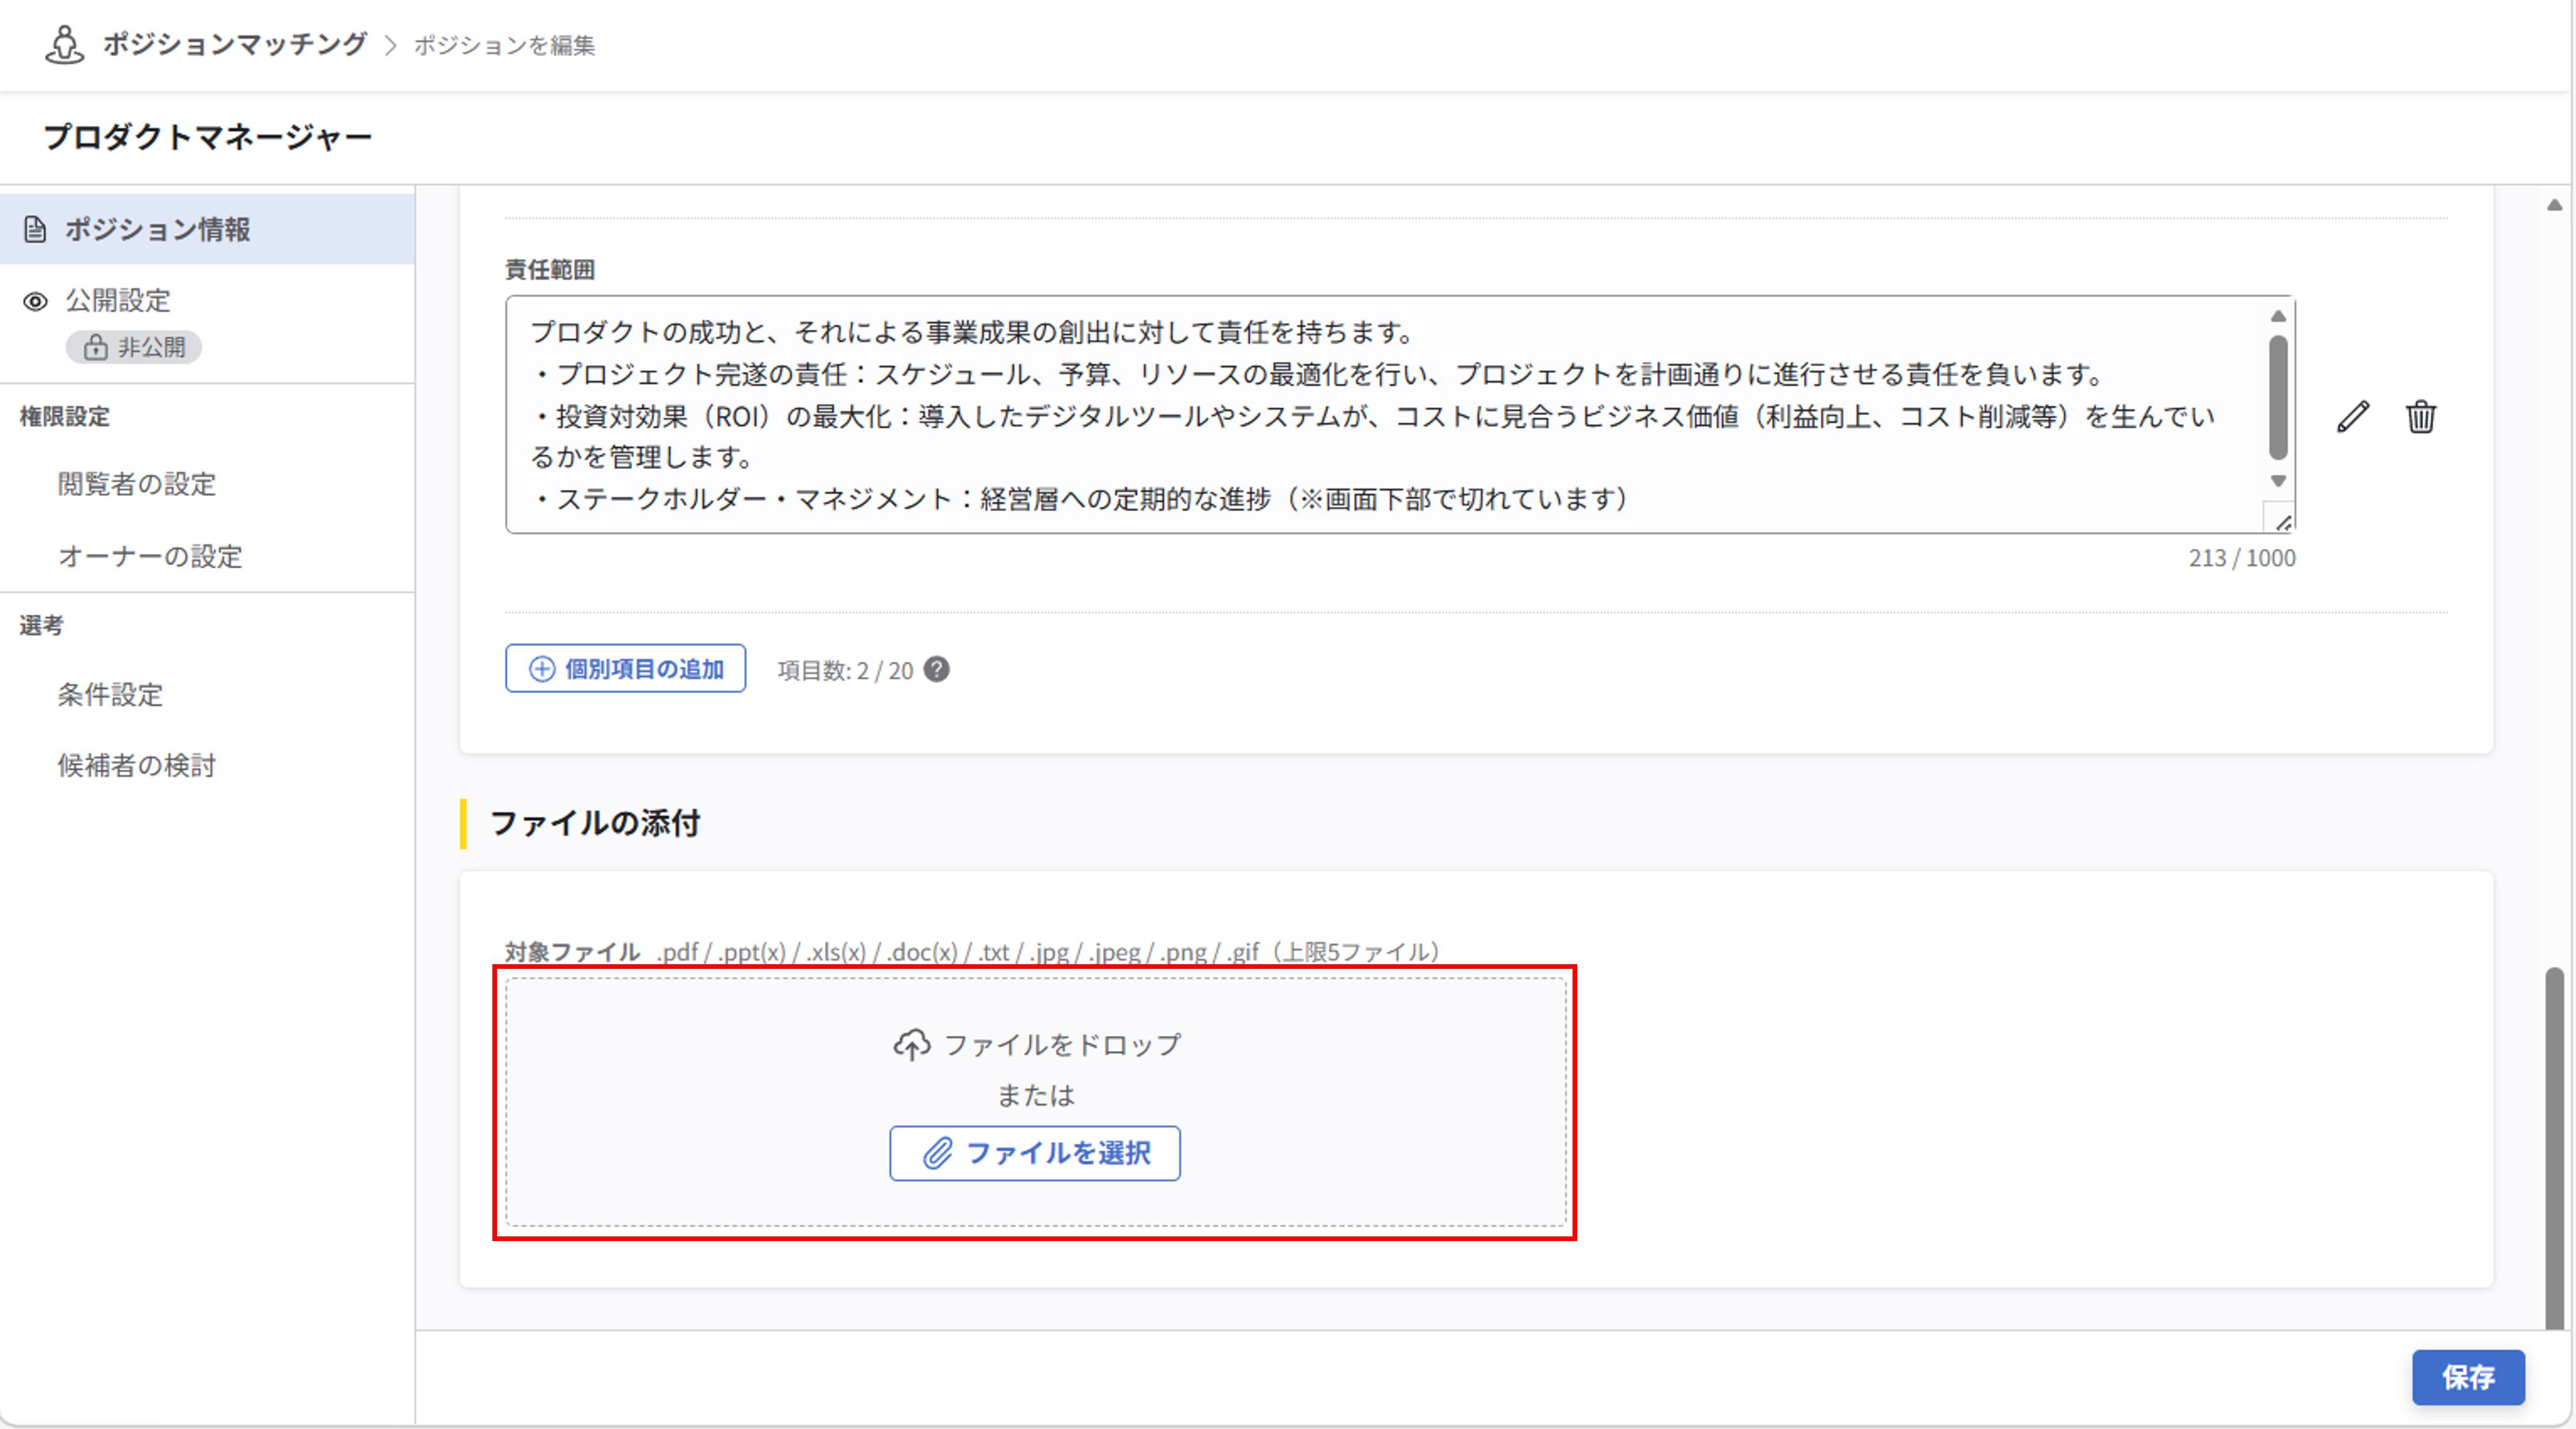Click the 保存 button
Image resolution: width=2576 pixels, height=1429 pixels.
pos(2468,1377)
